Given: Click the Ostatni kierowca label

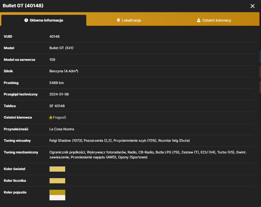Looking at the screenshot, I should coord(18,117).
